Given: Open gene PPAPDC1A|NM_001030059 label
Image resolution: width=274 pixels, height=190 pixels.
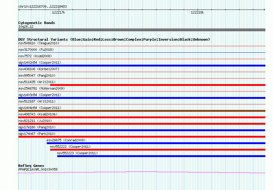Looking at the screenshot, I should (38, 169).
